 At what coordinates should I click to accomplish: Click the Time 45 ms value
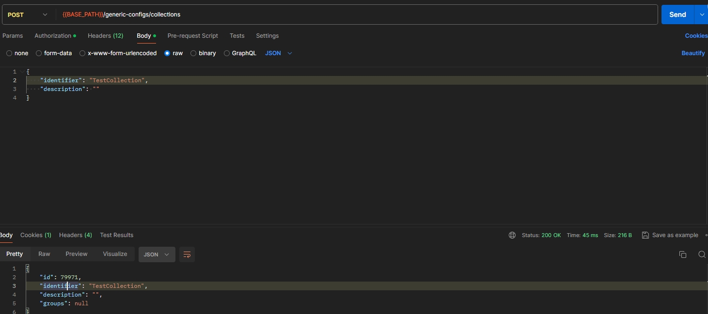582,235
